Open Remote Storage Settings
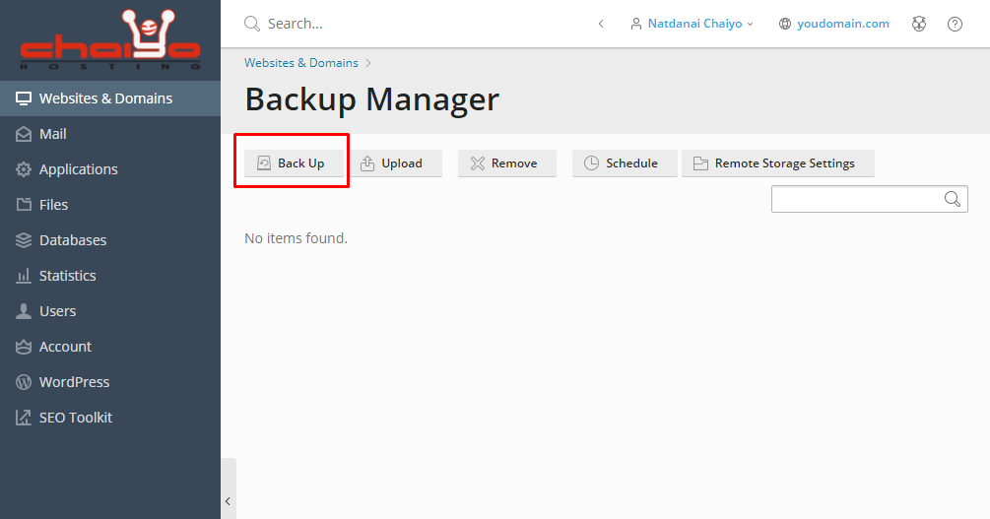This screenshot has width=990, height=519. click(778, 162)
